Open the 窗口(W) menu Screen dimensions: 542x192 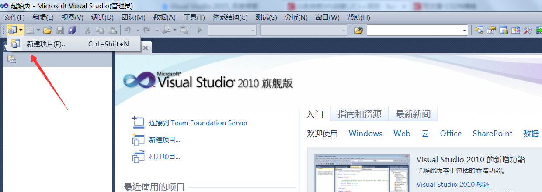tap(327, 17)
